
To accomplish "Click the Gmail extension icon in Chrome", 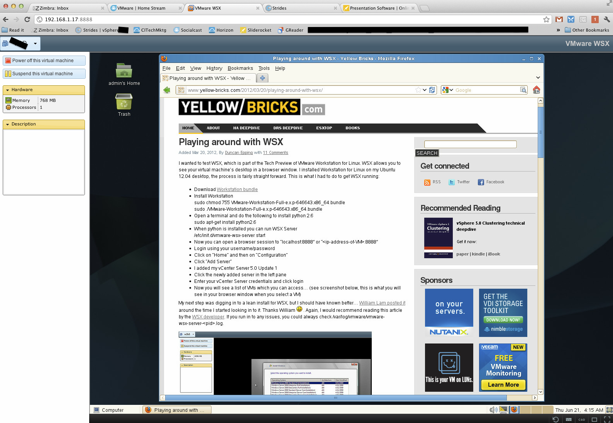I will 559,19.
